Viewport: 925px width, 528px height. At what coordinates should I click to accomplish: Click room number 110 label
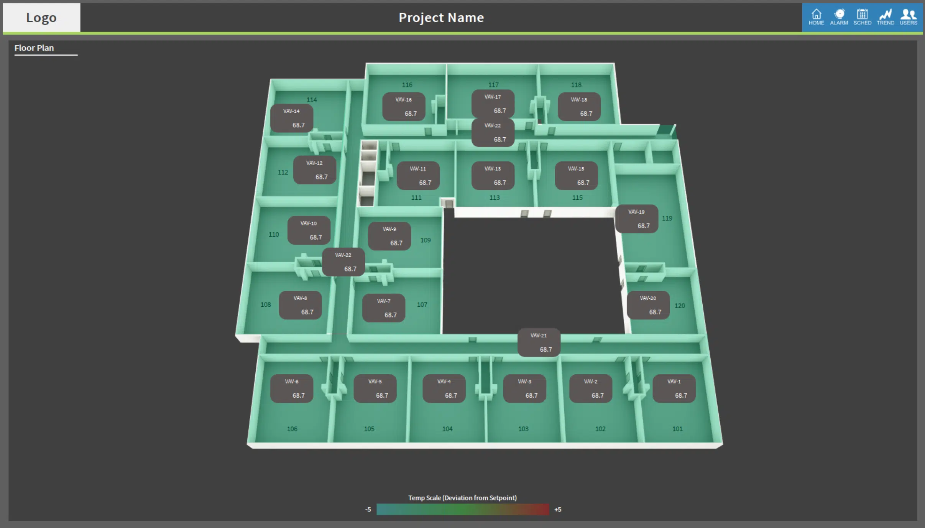[274, 234]
